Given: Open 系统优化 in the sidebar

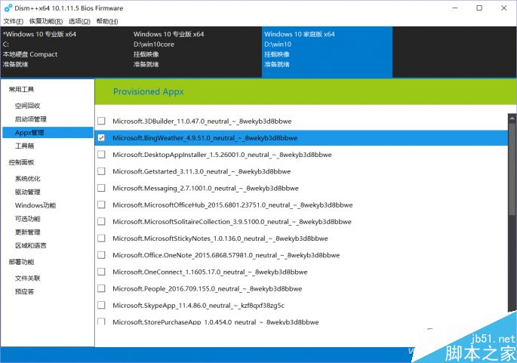Looking at the screenshot, I should click(27, 179).
